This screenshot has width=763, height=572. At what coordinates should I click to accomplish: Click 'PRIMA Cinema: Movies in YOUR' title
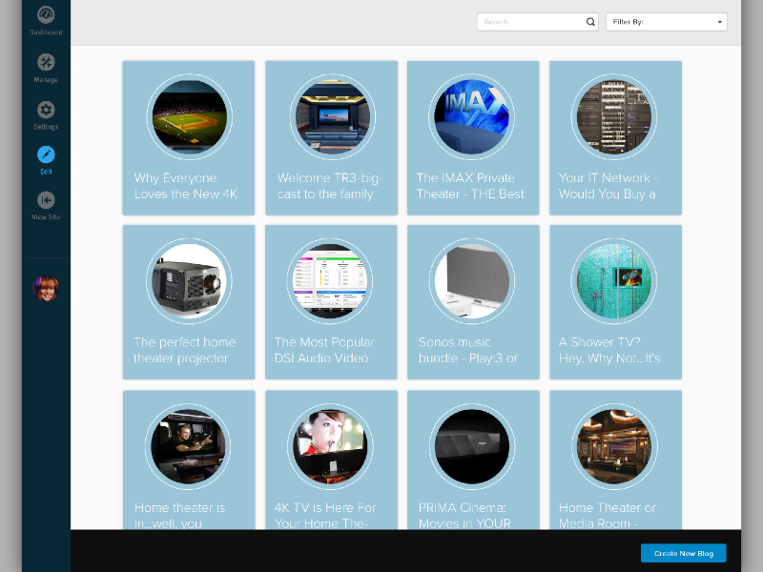(x=464, y=515)
